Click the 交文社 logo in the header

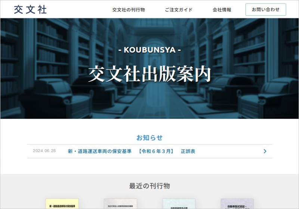30,10
